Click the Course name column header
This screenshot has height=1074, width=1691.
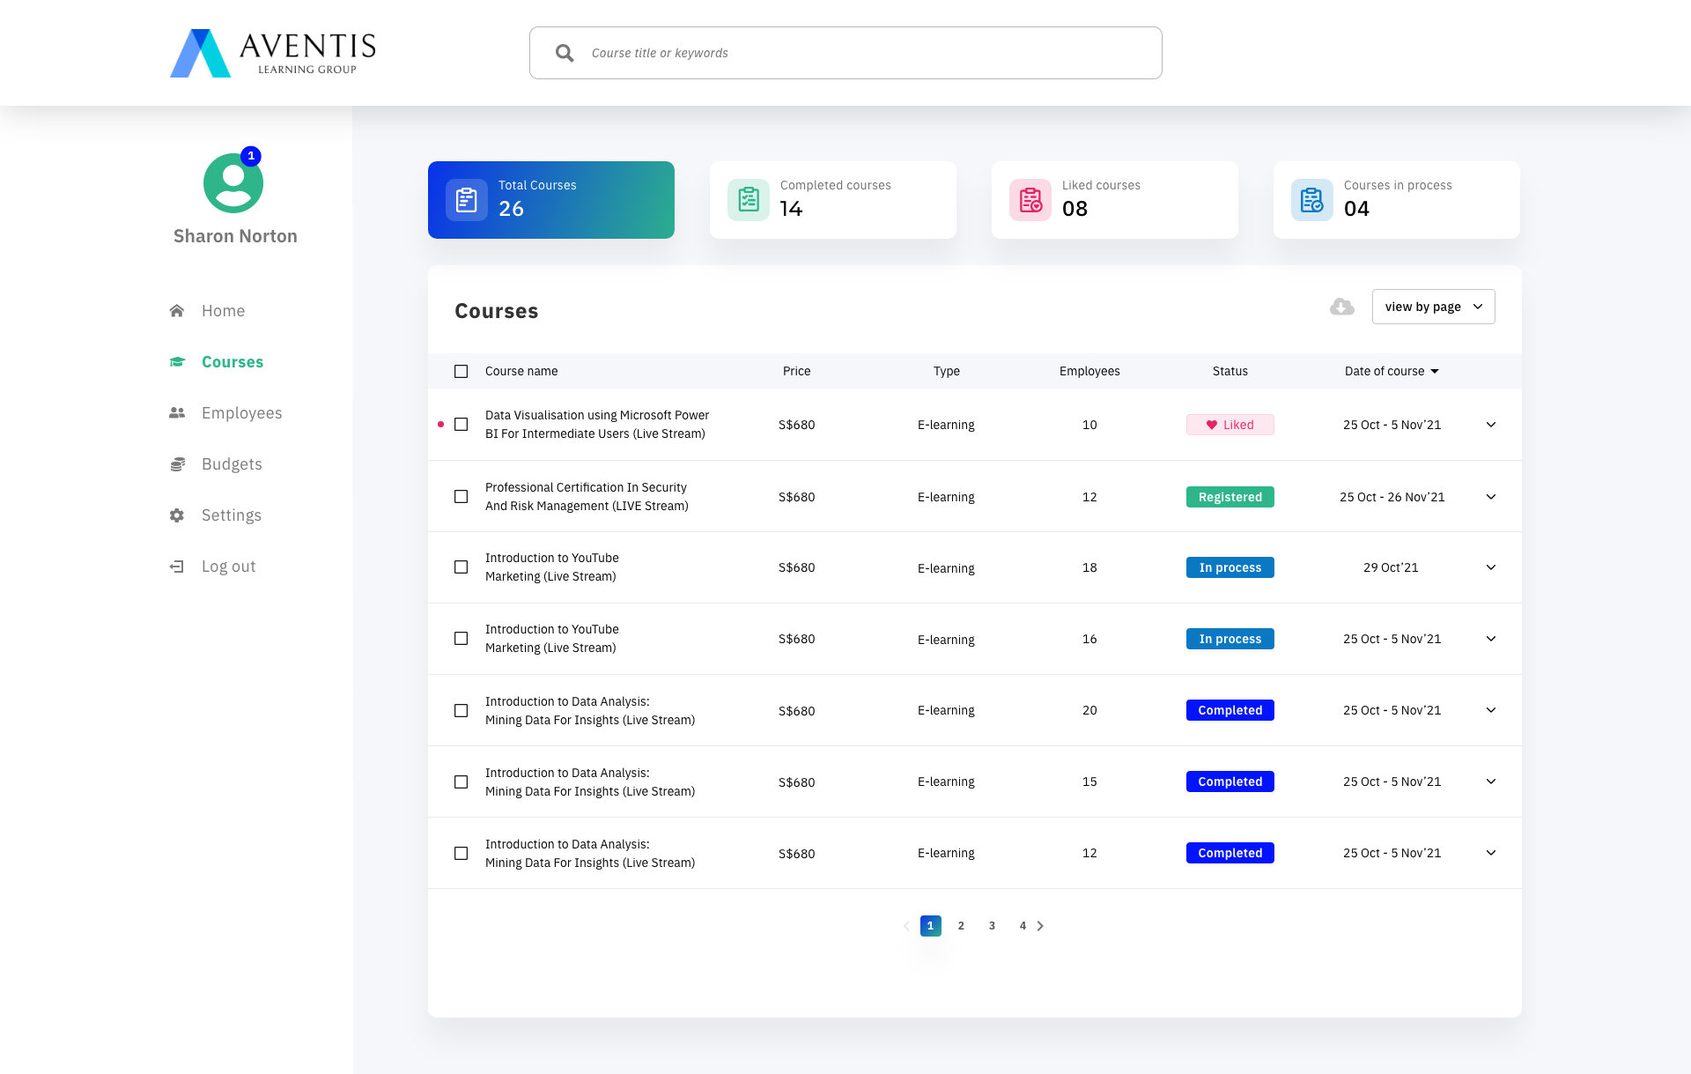pos(521,371)
